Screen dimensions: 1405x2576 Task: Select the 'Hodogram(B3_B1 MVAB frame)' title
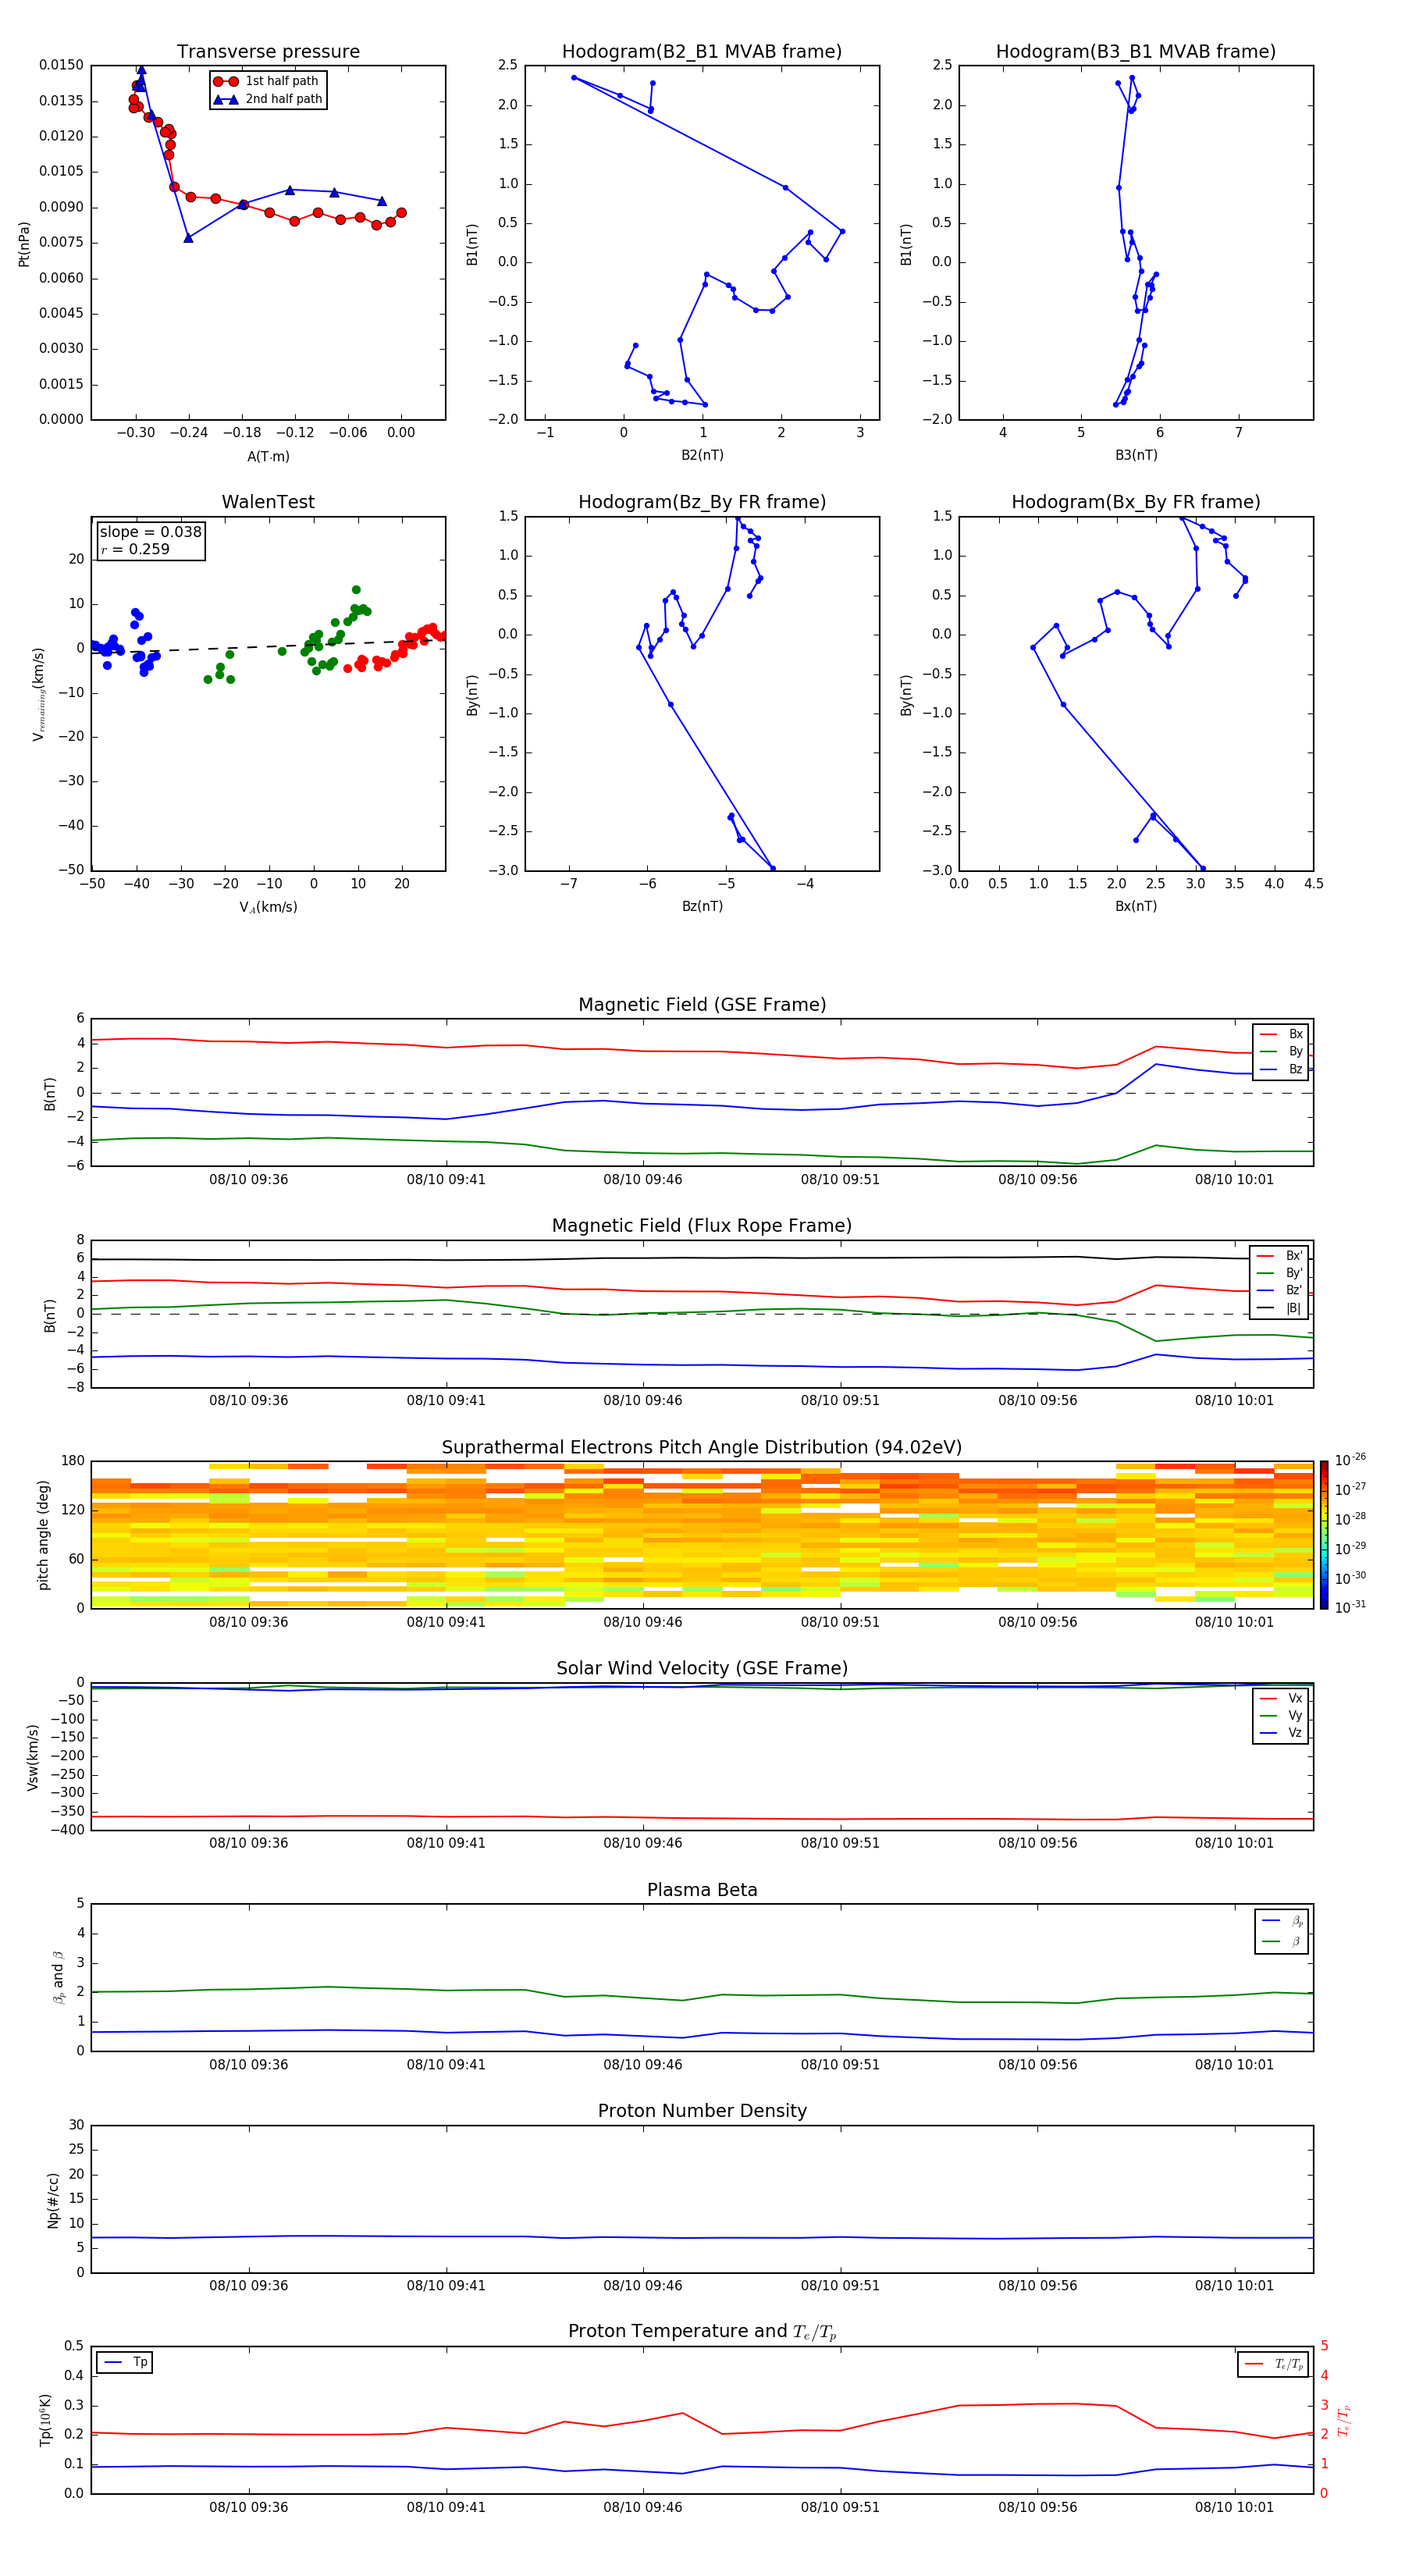1136,52
